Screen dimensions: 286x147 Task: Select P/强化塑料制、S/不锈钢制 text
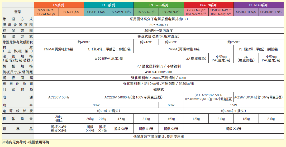[x=159, y=66]
